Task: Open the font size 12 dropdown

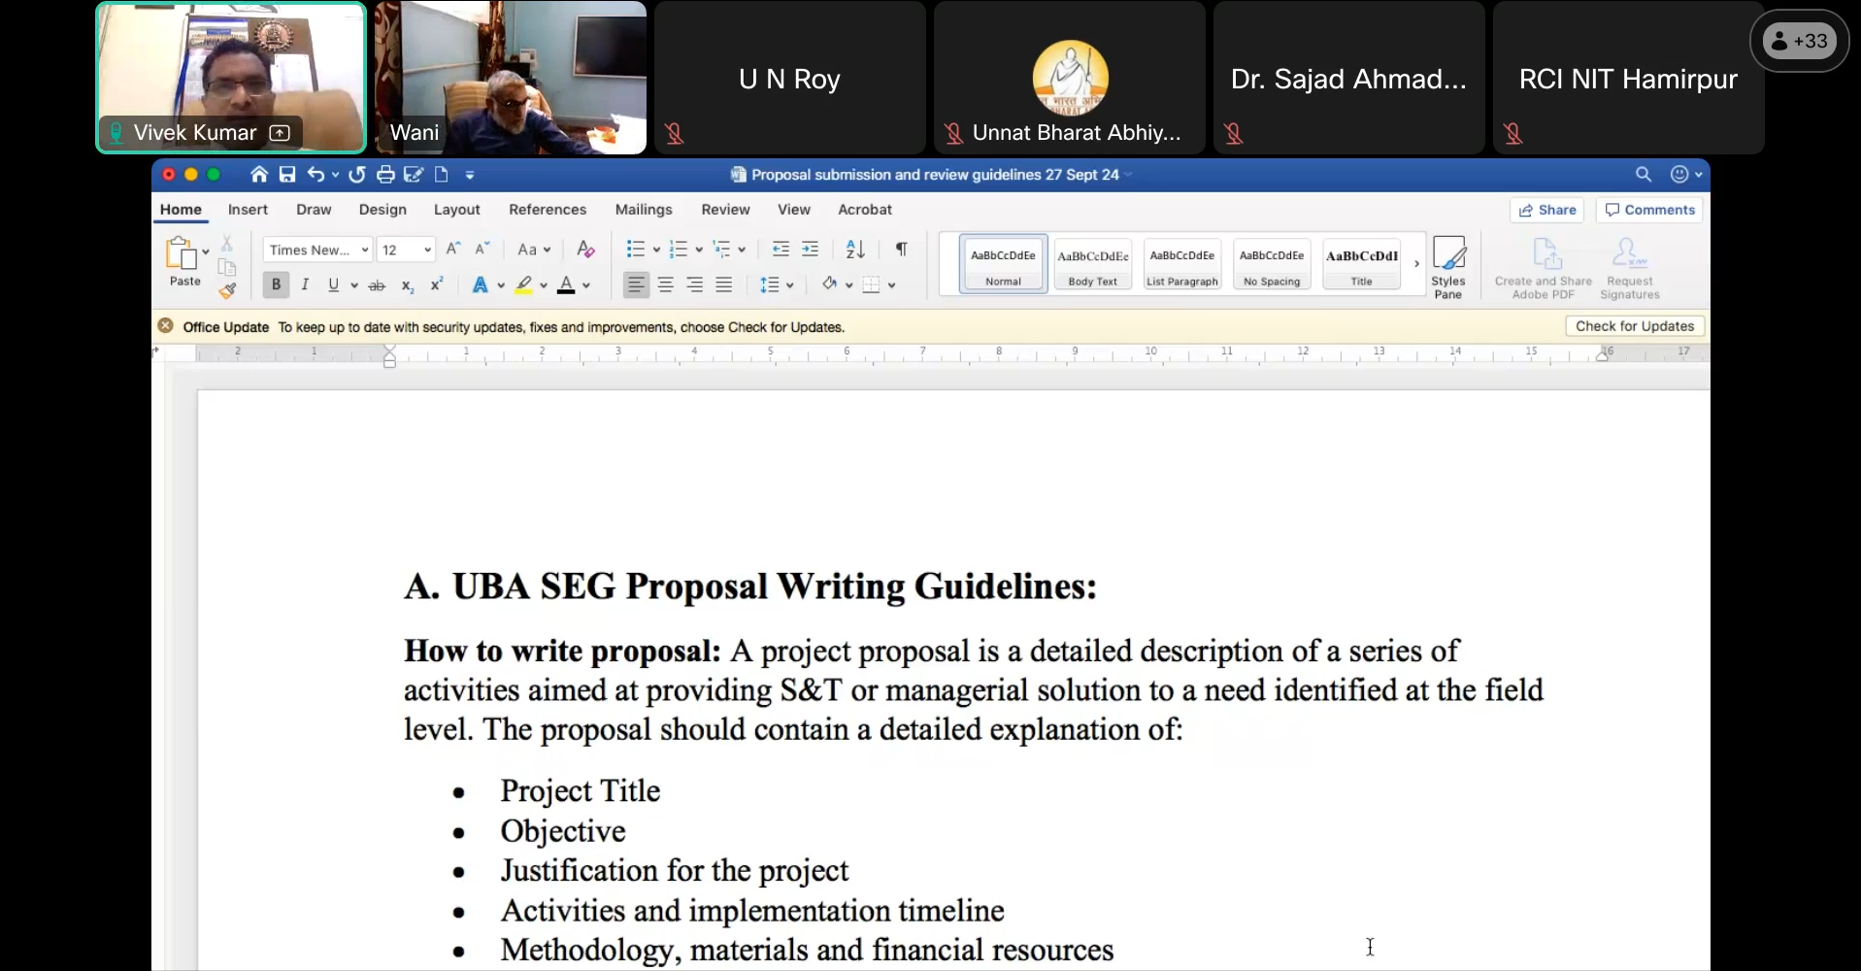Action: tap(427, 250)
